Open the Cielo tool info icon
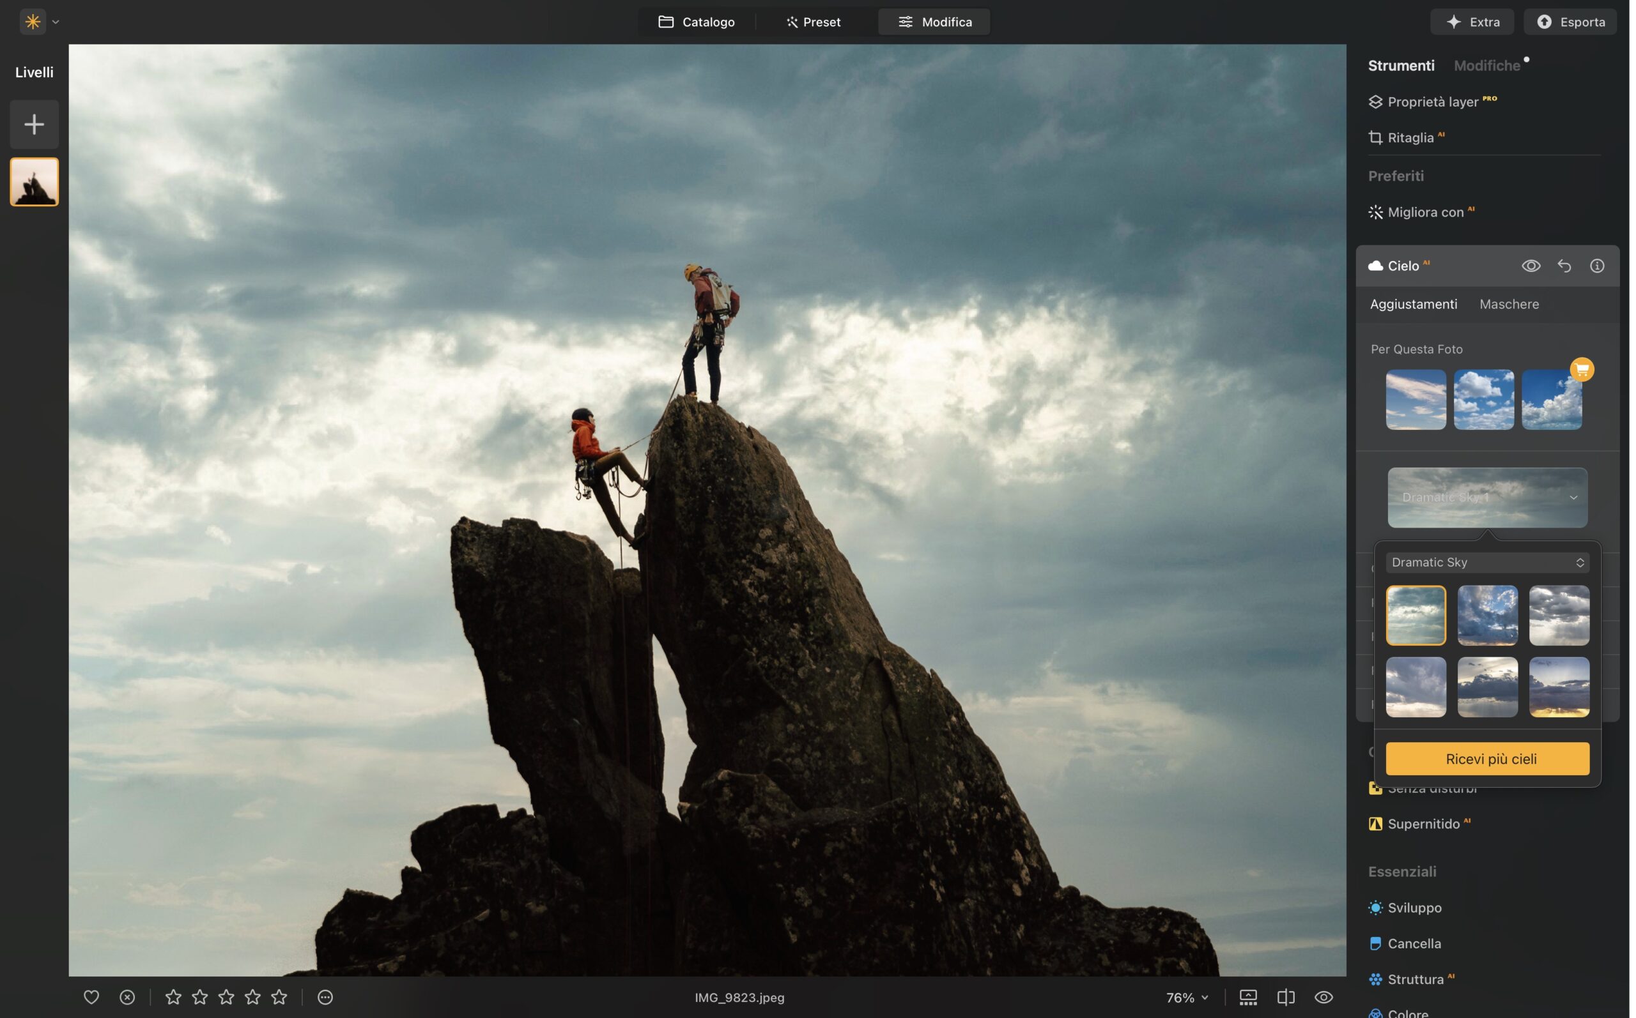 [x=1597, y=266]
